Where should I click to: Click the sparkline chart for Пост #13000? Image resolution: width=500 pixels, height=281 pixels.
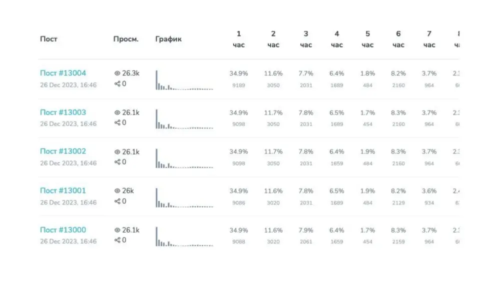(x=184, y=236)
